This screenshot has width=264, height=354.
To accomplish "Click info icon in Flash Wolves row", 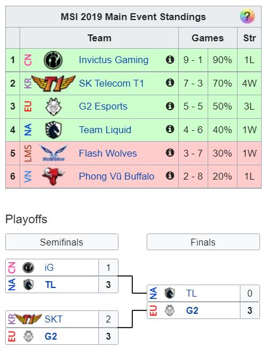I will tap(170, 153).
